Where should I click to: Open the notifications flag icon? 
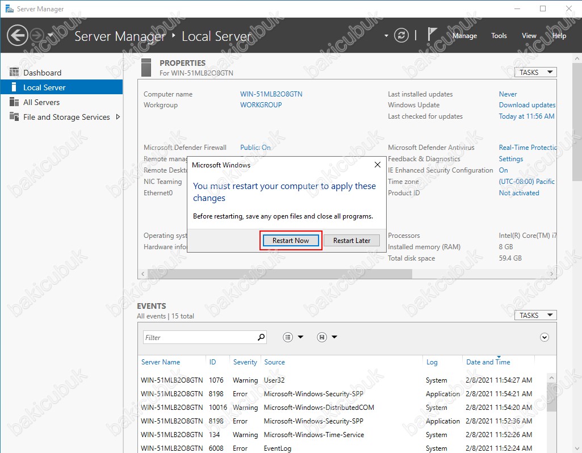click(431, 35)
